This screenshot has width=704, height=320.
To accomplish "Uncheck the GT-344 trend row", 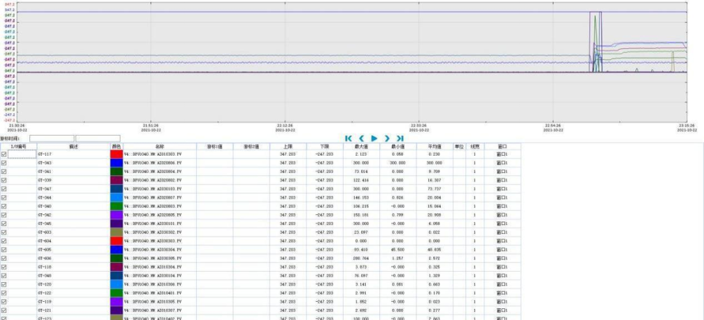I will pos(4,197).
